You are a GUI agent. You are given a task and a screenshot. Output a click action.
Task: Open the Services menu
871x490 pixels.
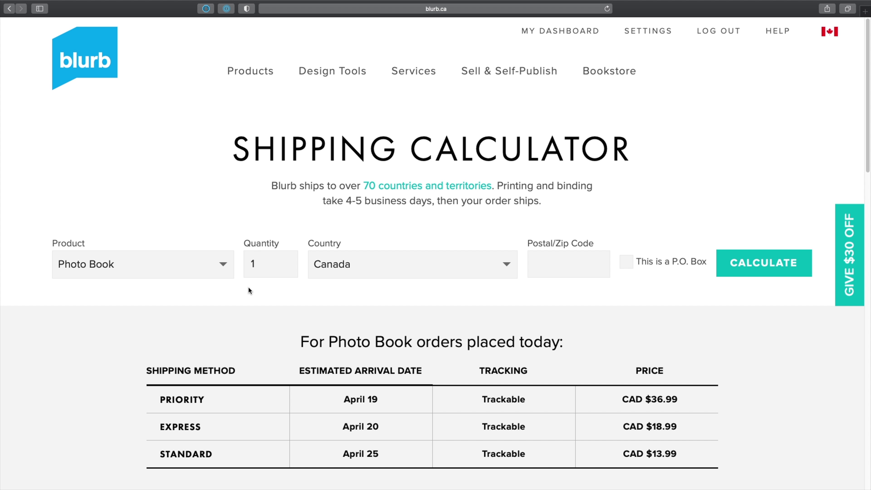tap(413, 71)
